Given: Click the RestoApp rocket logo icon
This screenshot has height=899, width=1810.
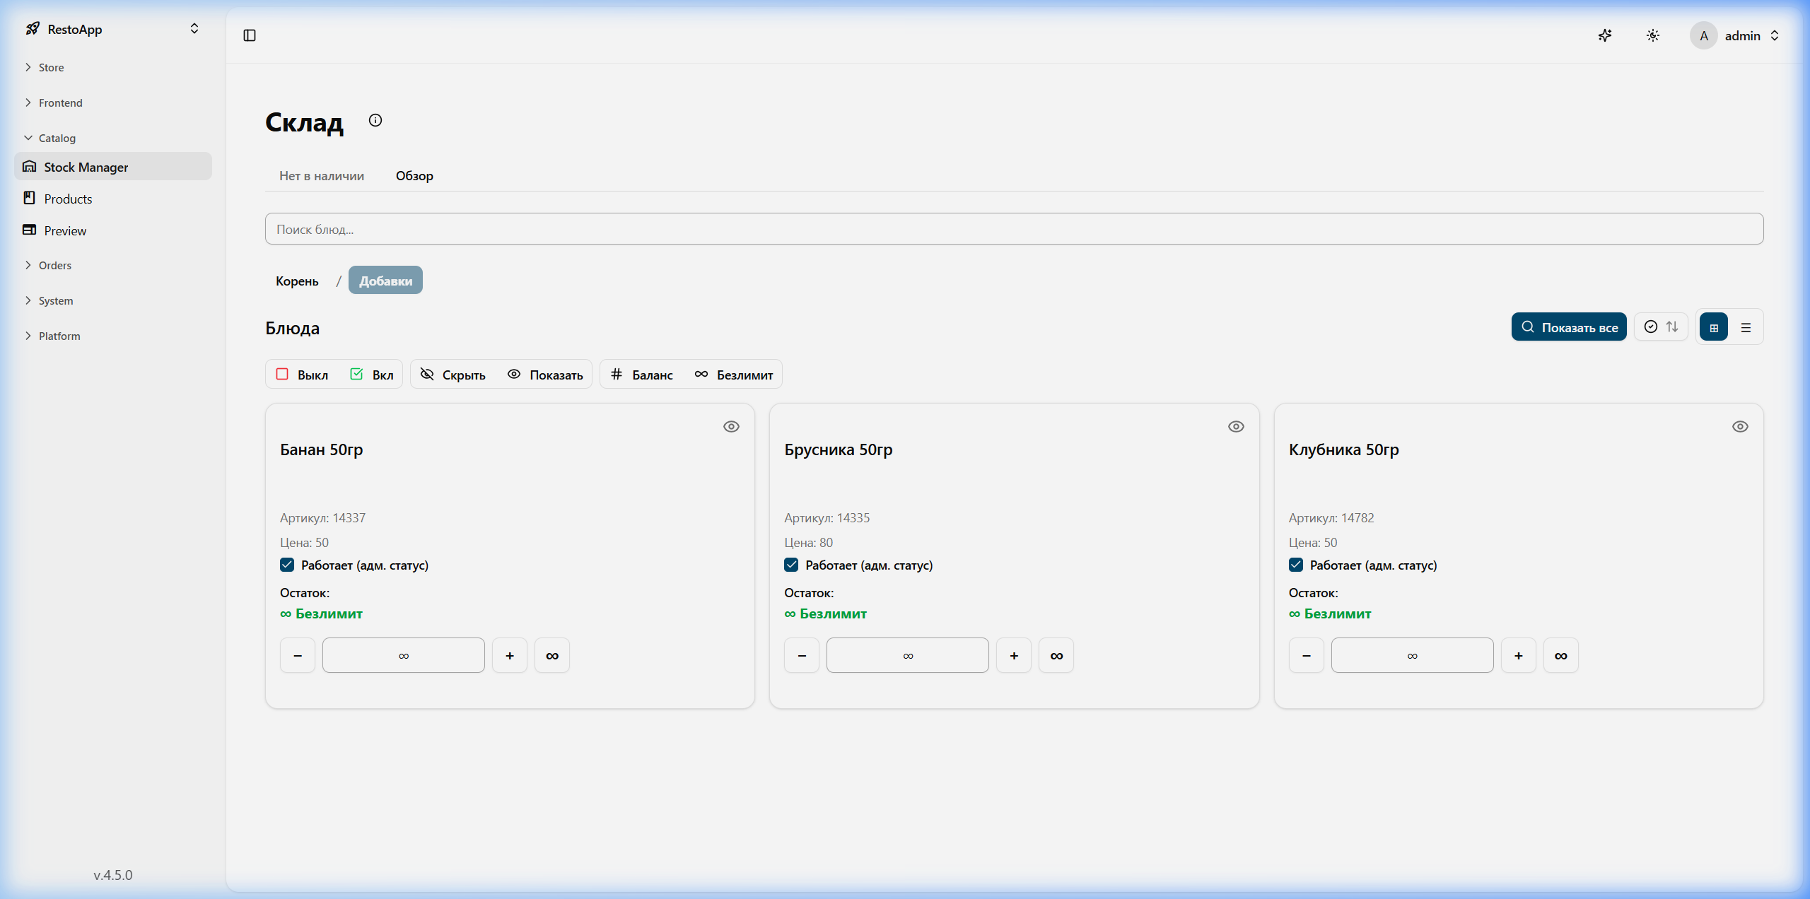Looking at the screenshot, I should [33, 29].
